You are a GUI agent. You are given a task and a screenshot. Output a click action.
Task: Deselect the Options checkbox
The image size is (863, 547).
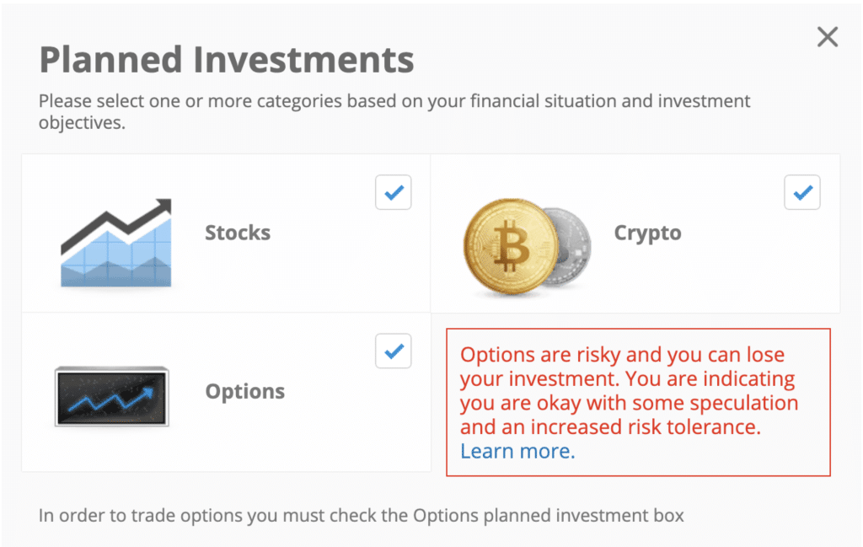pos(393,351)
